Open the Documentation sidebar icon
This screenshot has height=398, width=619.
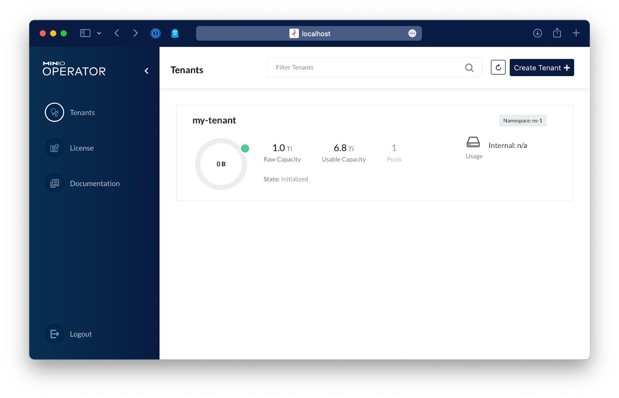point(55,184)
